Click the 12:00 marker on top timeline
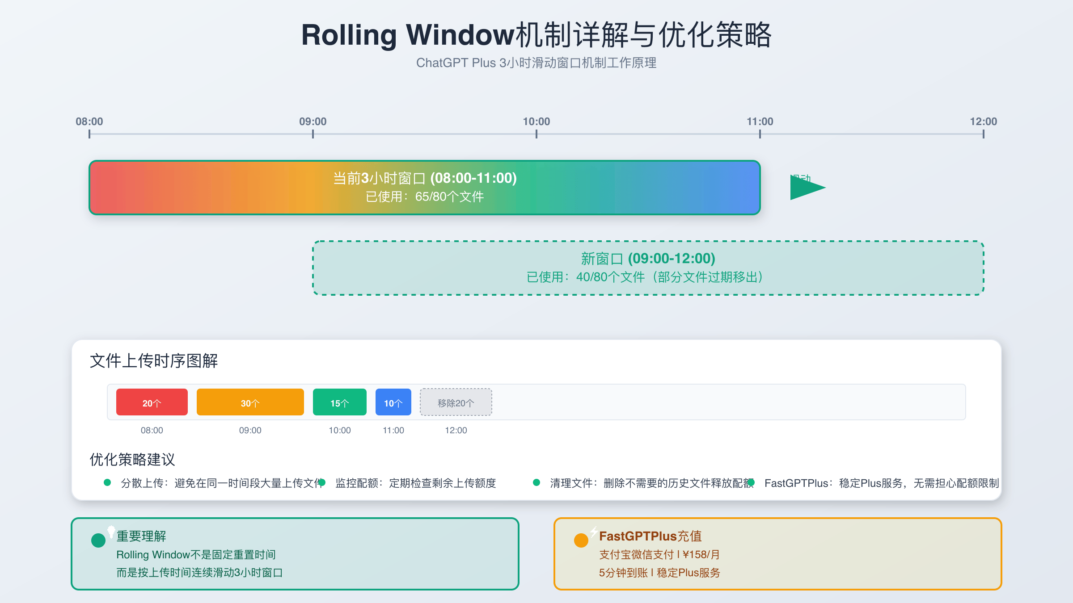The height and width of the screenshot is (603, 1073). pyautogui.click(x=984, y=121)
